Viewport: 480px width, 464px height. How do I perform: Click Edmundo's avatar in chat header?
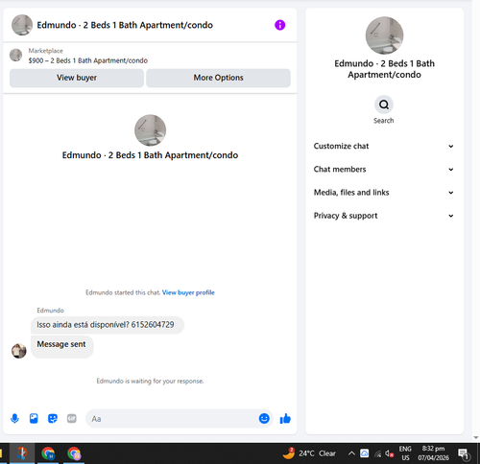(x=22, y=25)
